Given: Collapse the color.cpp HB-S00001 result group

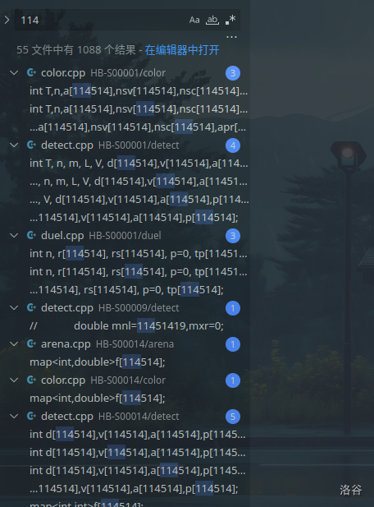Looking at the screenshot, I should click(x=14, y=73).
